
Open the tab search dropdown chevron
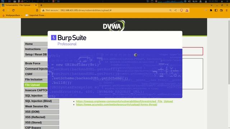click(212, 5)
